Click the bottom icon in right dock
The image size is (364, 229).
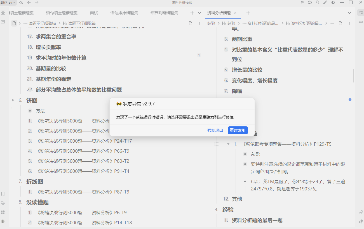[361, 221]
